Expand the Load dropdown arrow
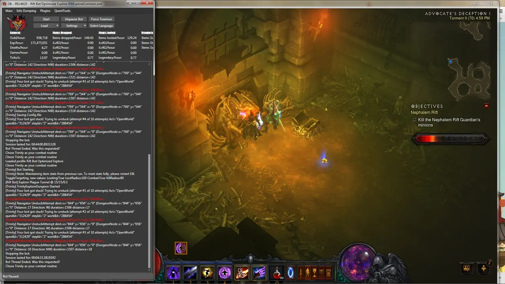The height and width of the screenshot is (284, 505). tap(57, 26)
